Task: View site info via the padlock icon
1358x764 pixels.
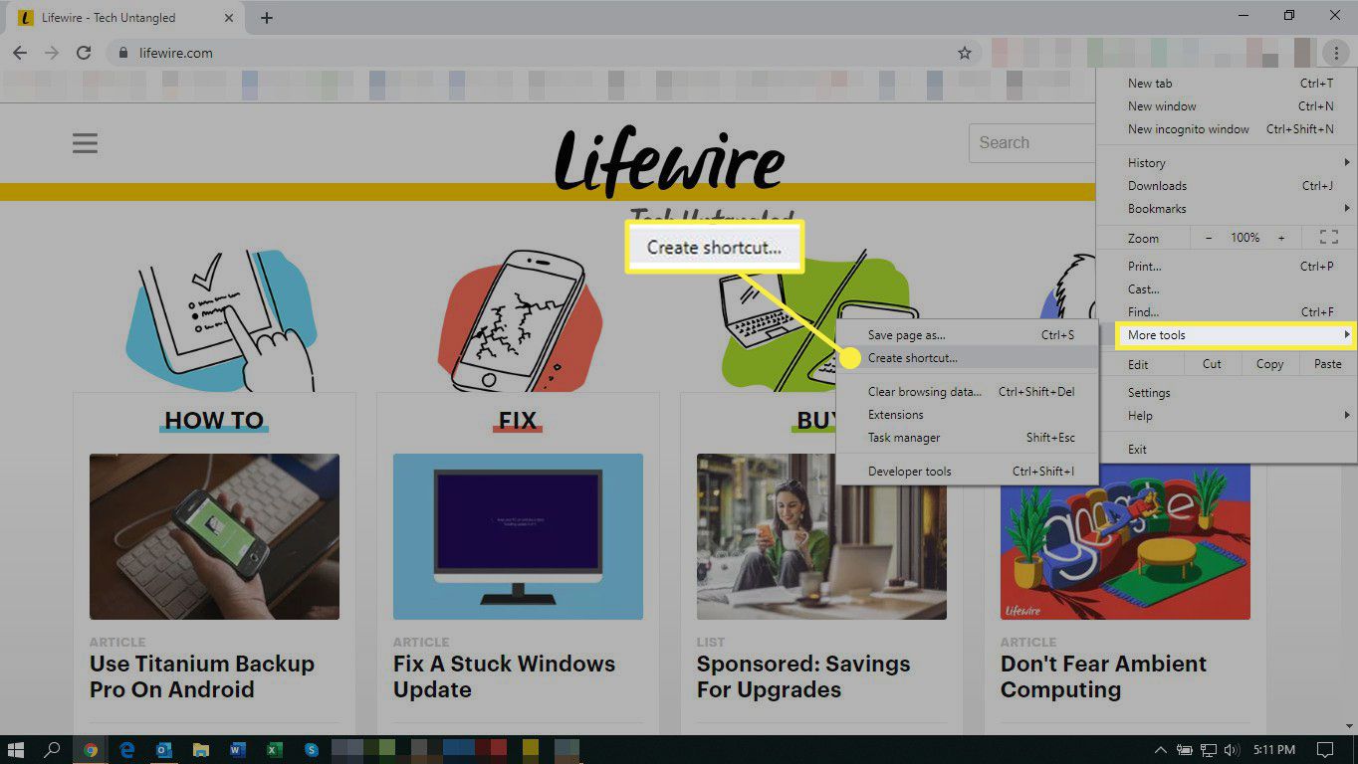Action: click(x=123, y=53)
